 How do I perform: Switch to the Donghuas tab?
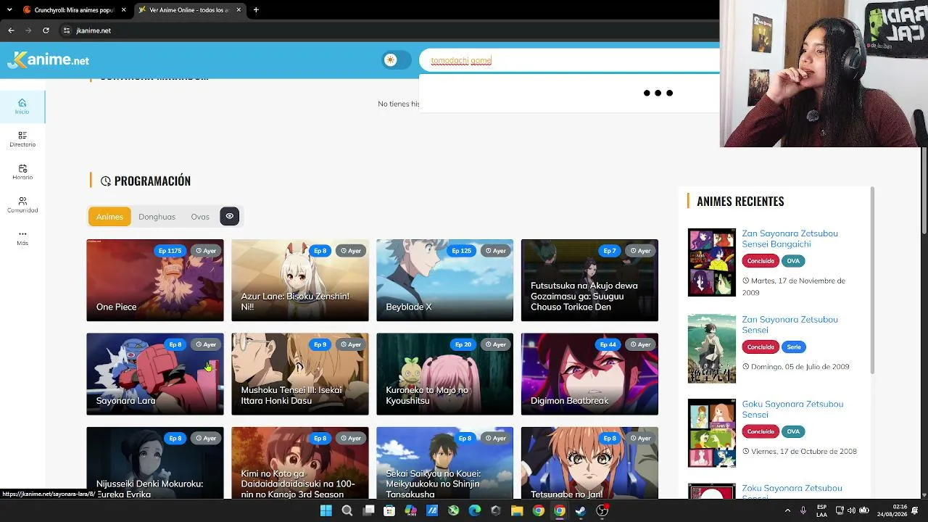(x=157, y=217)
